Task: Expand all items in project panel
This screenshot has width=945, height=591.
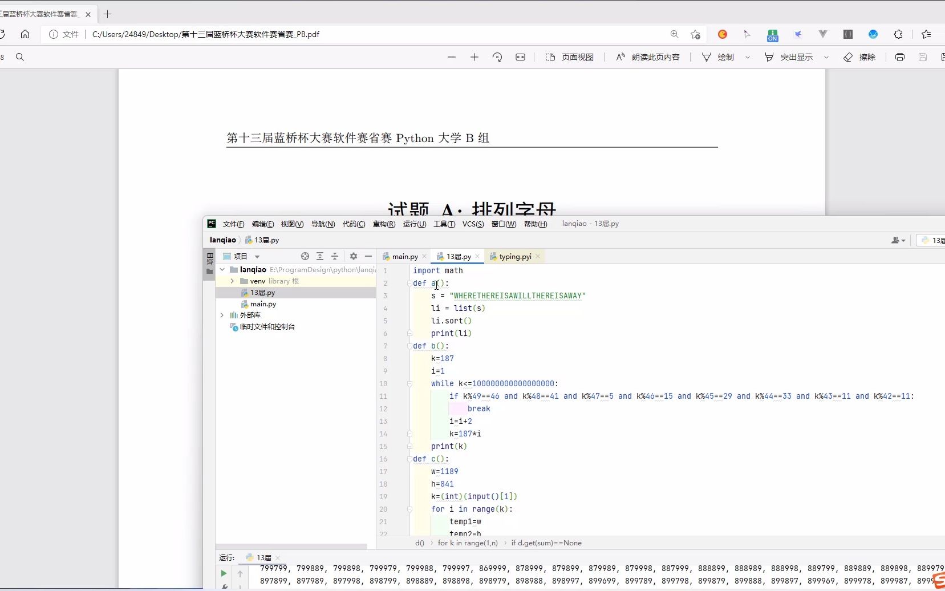Action: click(320, 257)
